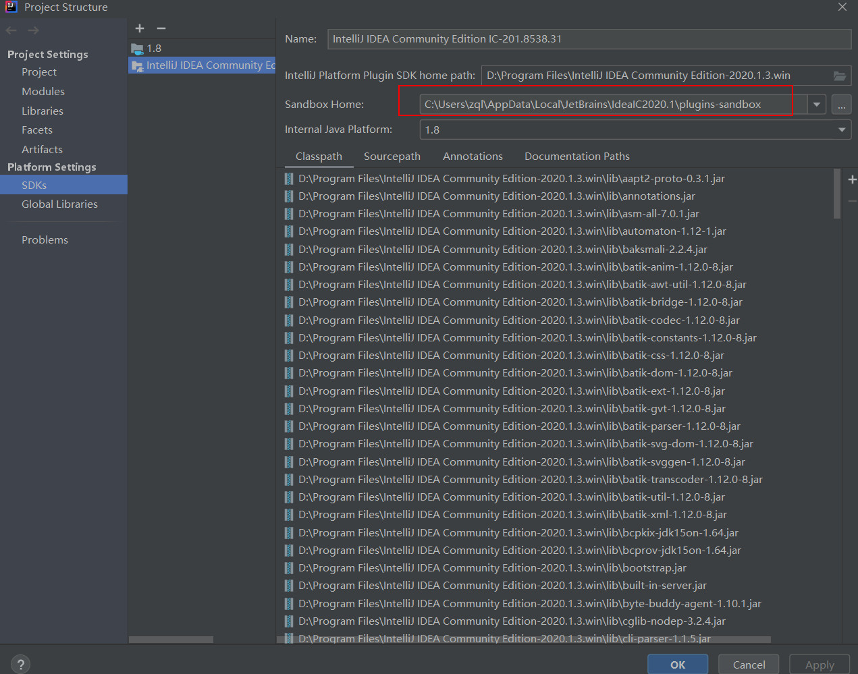Click the remove SDK minus icon
The image size is (858, 674).
pos(161,28)
